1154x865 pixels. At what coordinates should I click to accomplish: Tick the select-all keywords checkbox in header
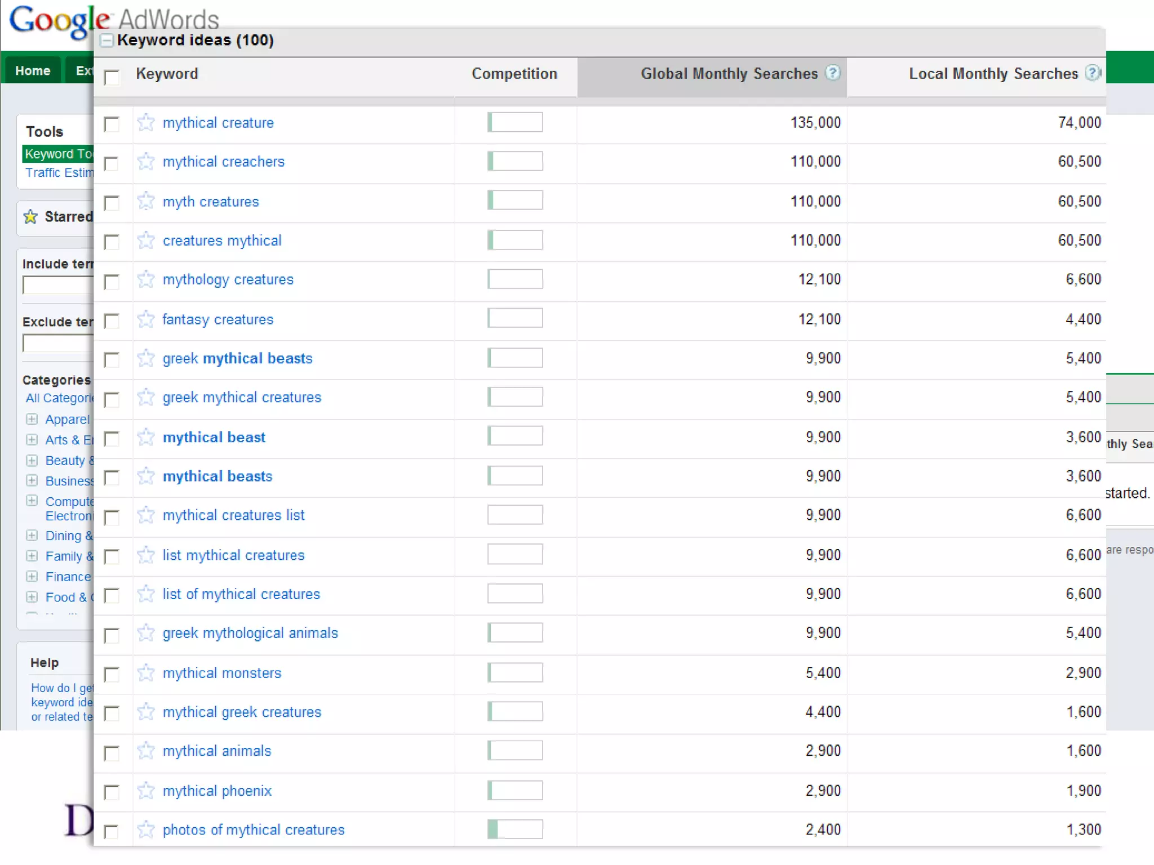(112, 77)
